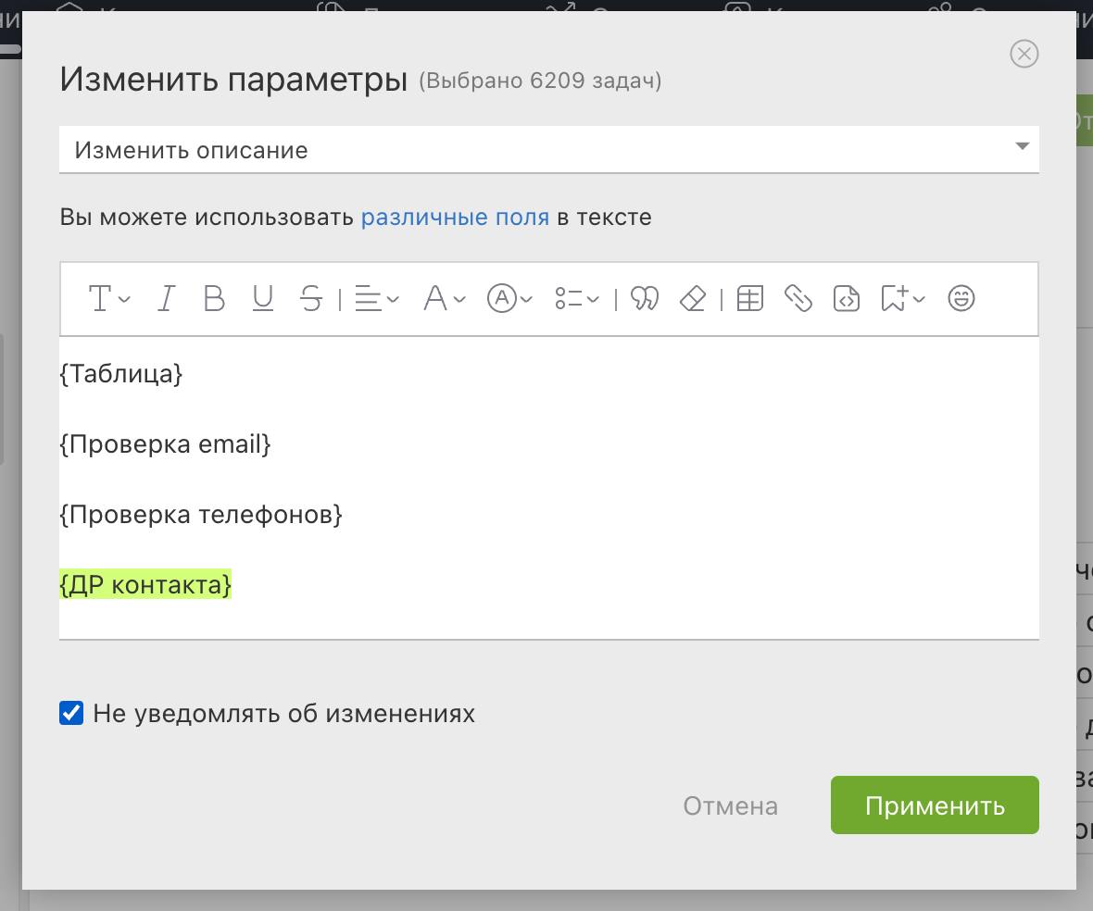Insert a link using the chain icon
This screenshot has height=911, width=1093.
click(798, 299)
